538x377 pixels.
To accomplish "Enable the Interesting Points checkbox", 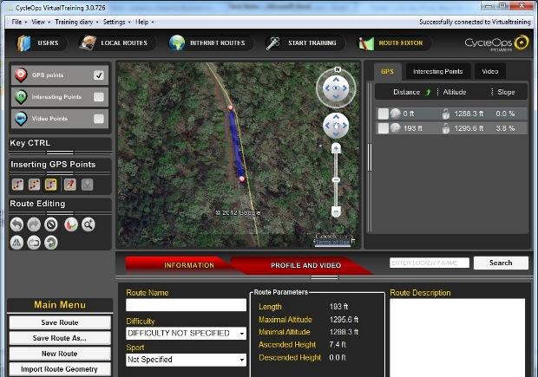I will [x=99, y=97].
